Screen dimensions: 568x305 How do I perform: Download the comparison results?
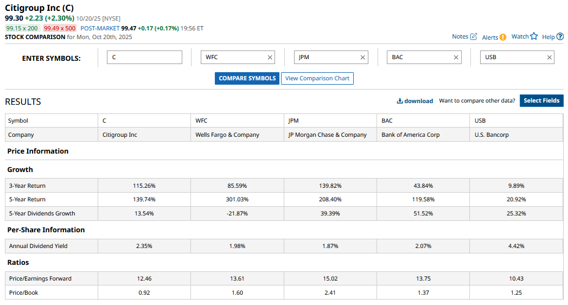tap(415, 101)
